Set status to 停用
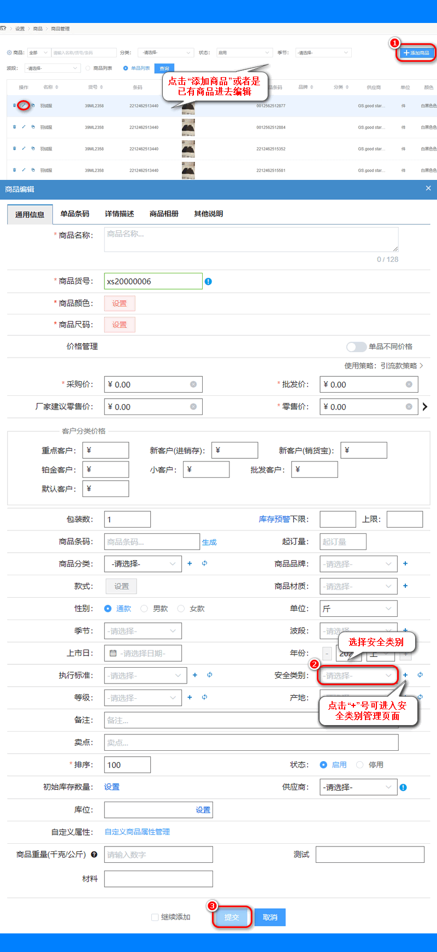Viewport: 437px width, 952px height. [359, 765]
